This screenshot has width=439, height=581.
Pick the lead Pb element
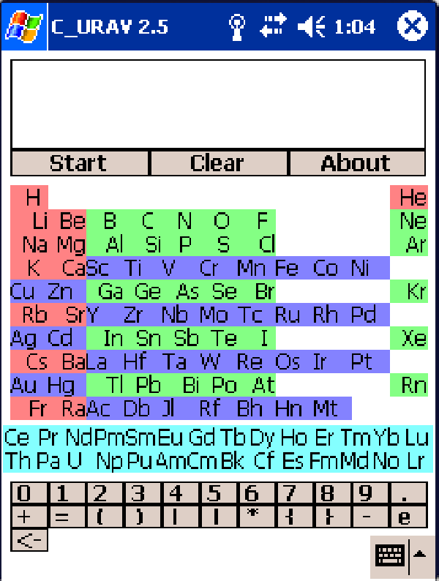coord(148,386)
